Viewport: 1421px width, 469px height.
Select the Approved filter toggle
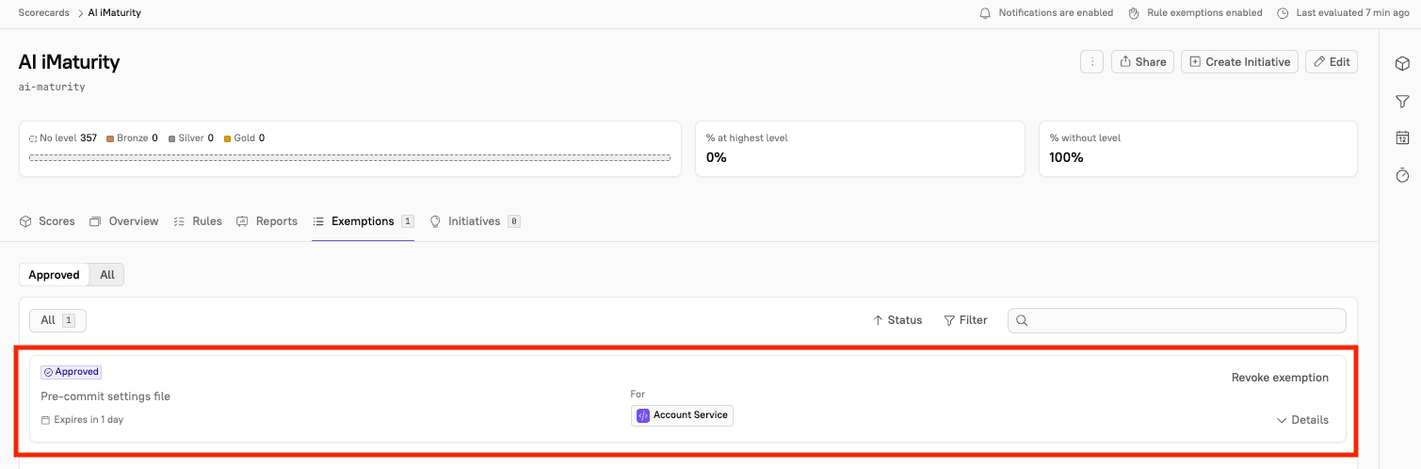54,275
